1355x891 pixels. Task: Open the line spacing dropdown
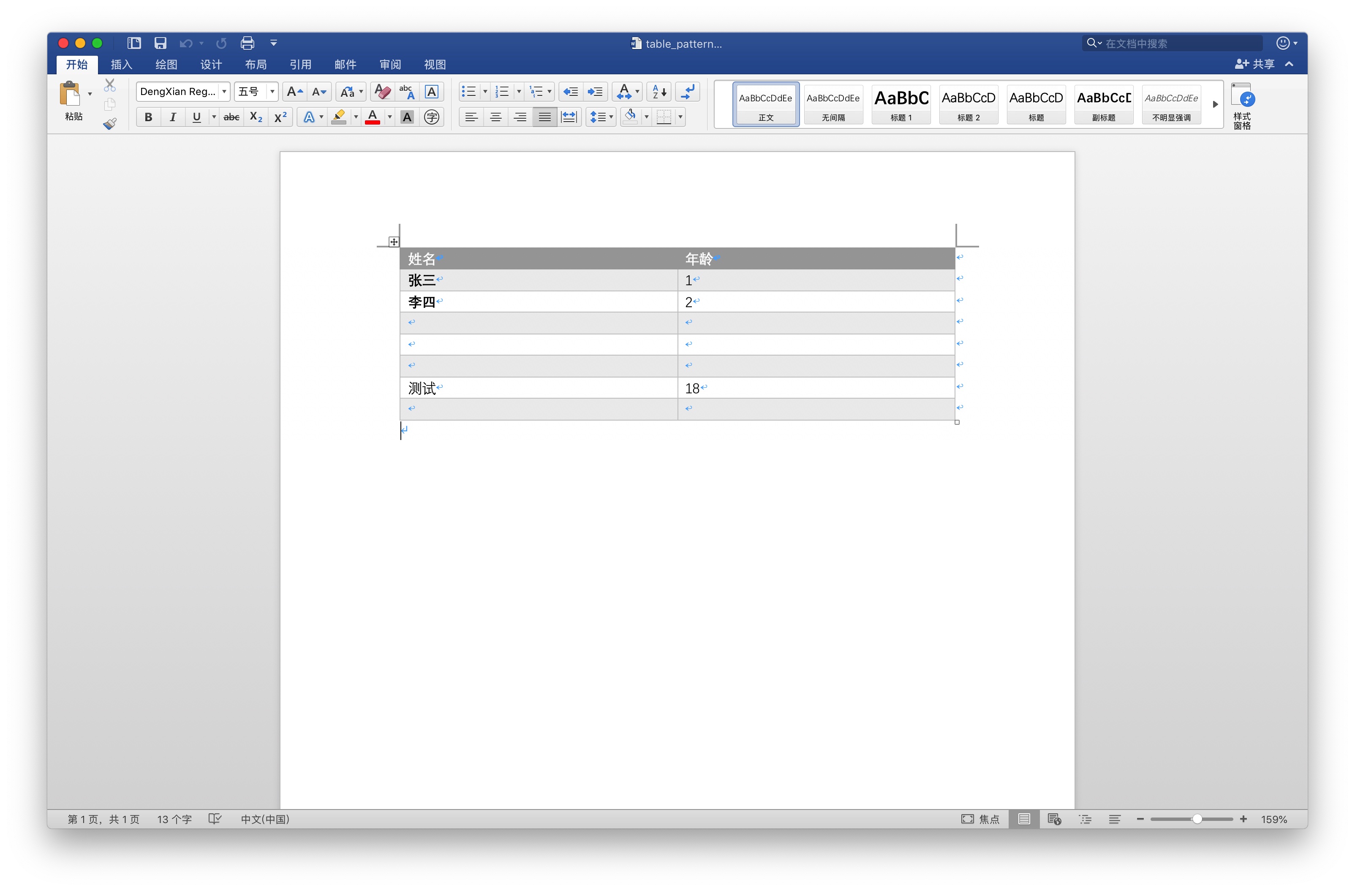601,117
